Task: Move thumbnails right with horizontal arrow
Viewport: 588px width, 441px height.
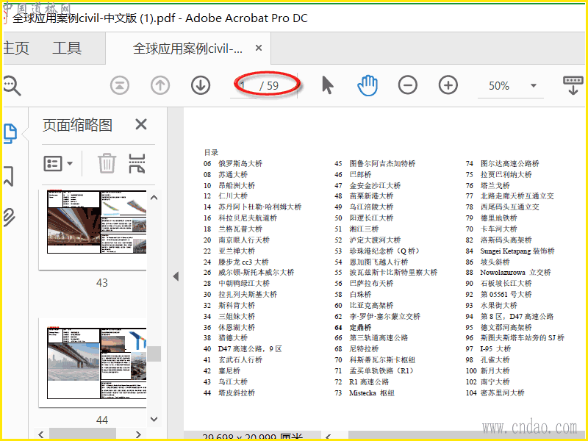Action: pyautogui.click(x=138, y=434)
